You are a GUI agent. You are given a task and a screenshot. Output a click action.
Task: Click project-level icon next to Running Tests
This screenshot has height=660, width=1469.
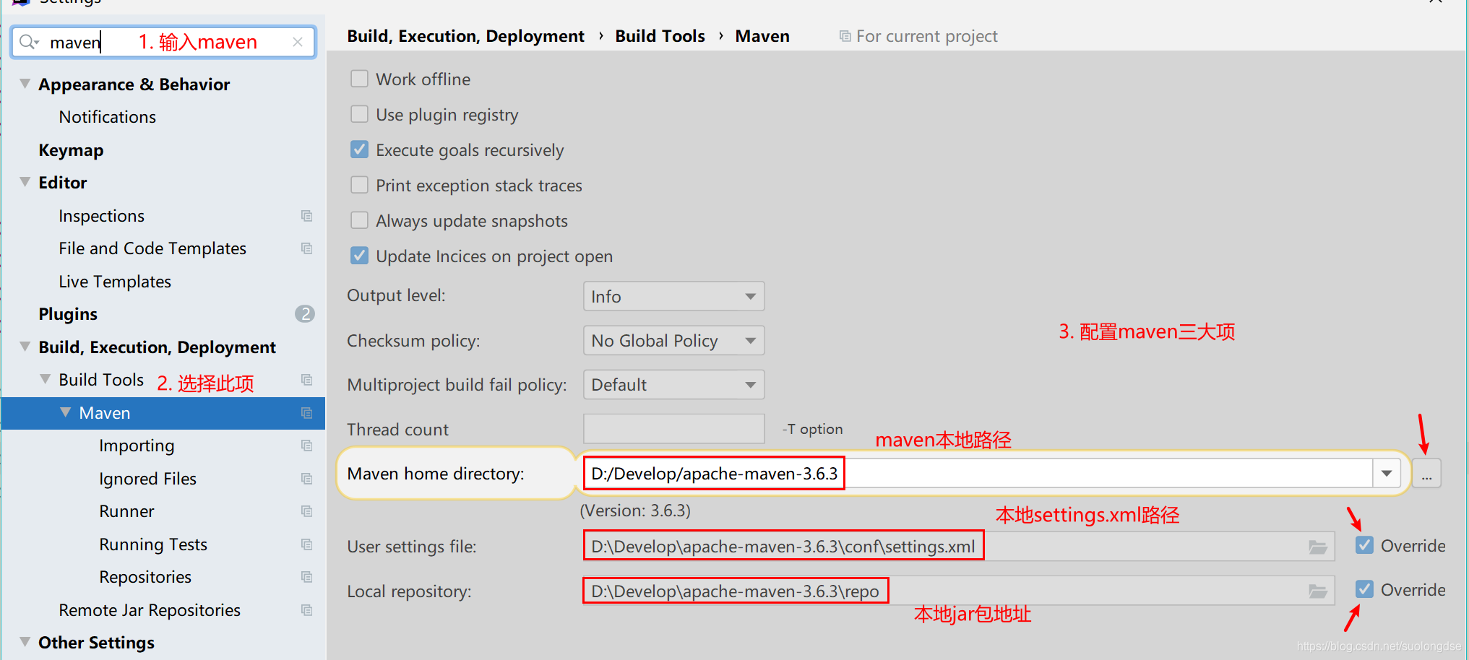pos(306,544)
